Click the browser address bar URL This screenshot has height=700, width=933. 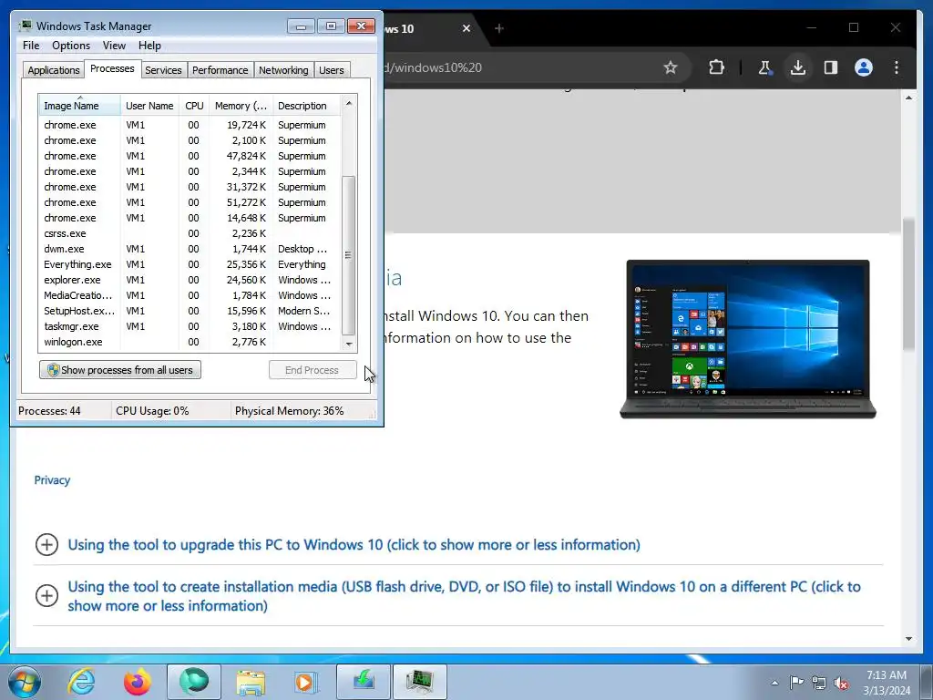pos(433,67)
